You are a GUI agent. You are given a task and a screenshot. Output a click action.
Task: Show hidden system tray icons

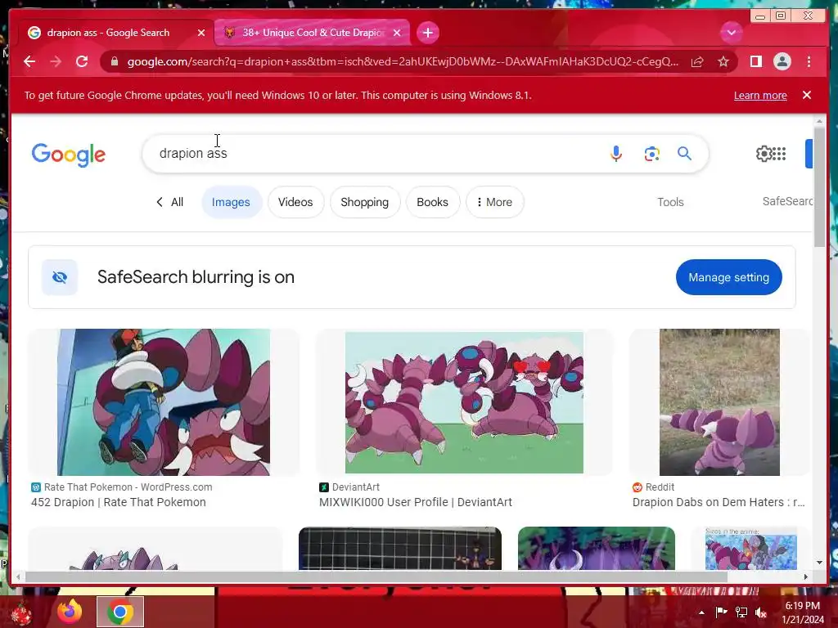pos(701,612)
